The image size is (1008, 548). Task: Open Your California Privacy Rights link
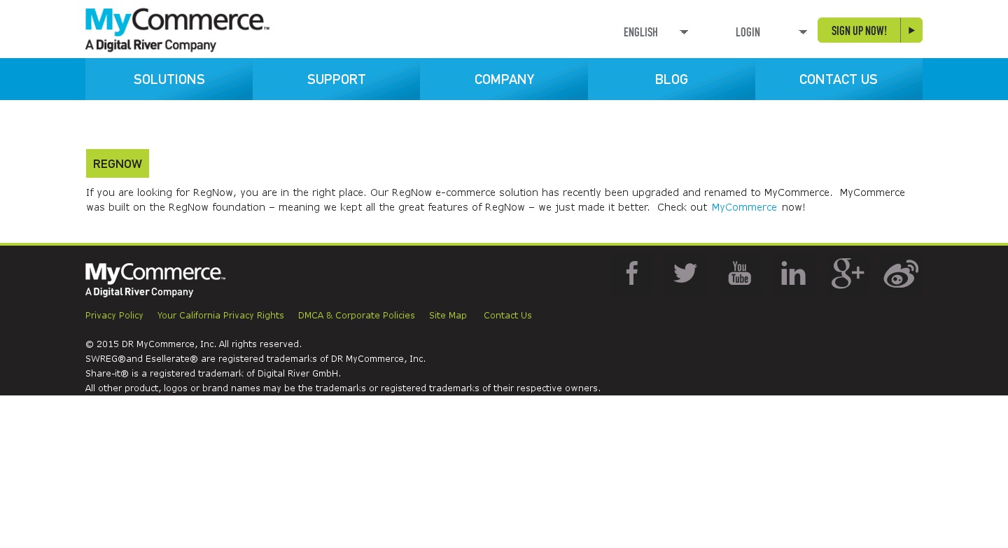pos(220,316)
